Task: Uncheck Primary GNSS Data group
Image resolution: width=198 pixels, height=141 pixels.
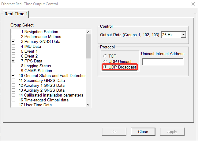Action: coord(13,41)
